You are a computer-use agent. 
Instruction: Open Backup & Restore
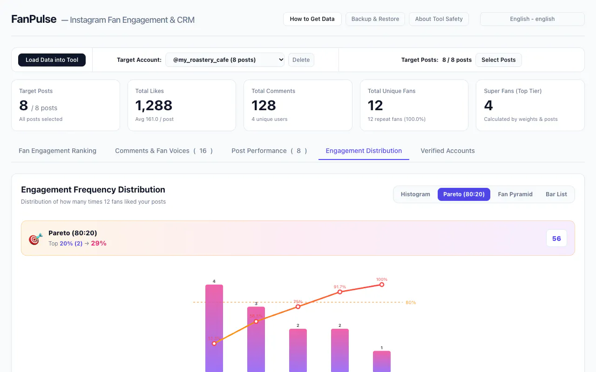coord(375,19)
